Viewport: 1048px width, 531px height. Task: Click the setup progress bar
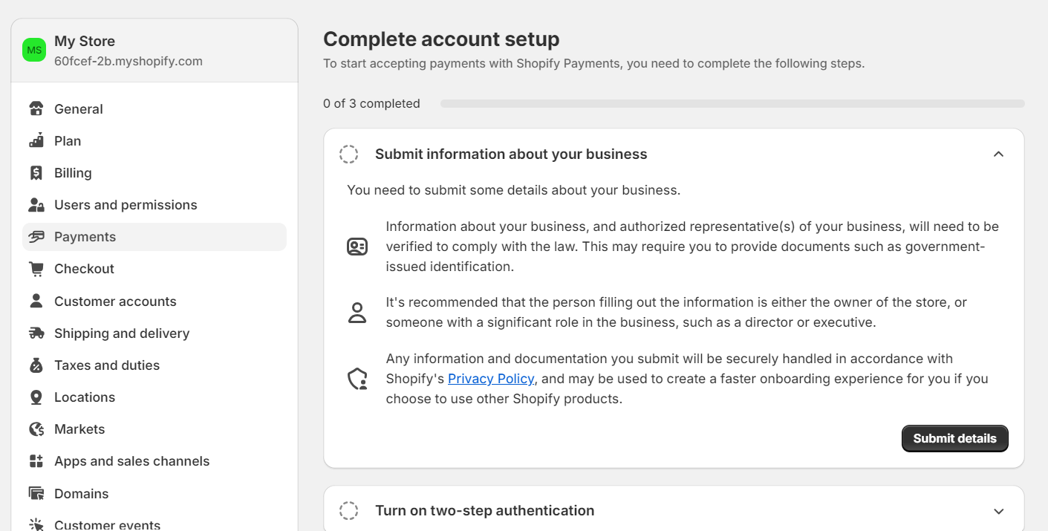click(732, 104)
